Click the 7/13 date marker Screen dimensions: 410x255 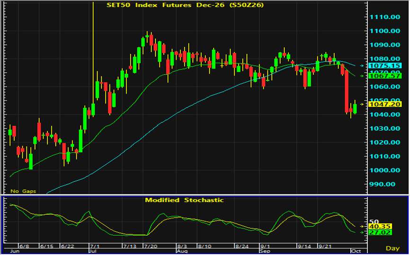coord(130,246)
